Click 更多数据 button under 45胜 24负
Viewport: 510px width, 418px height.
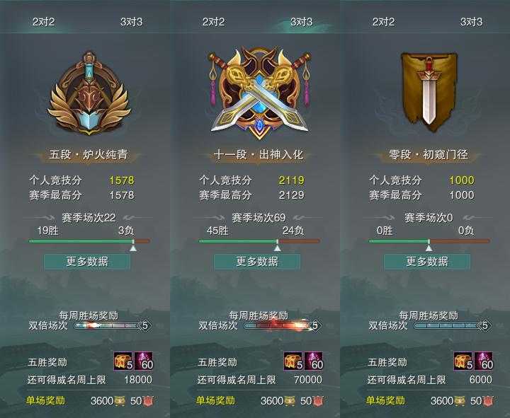tap(257, 262)
